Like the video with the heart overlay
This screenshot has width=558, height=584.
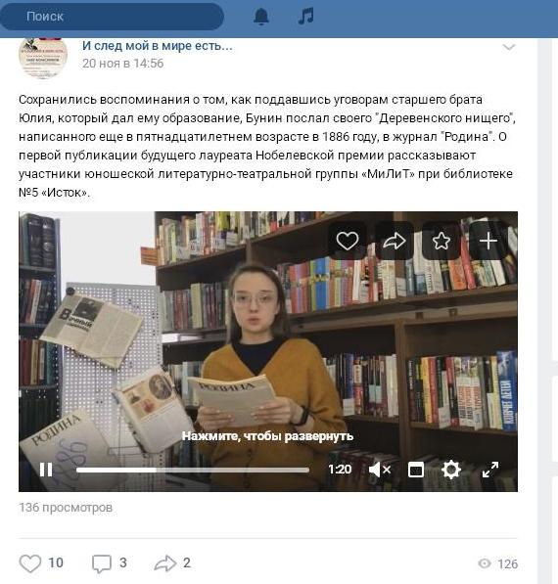(x=347, y=241)
